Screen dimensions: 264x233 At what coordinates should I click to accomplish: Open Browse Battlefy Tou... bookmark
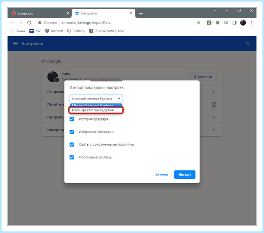(x=107, y=31)
